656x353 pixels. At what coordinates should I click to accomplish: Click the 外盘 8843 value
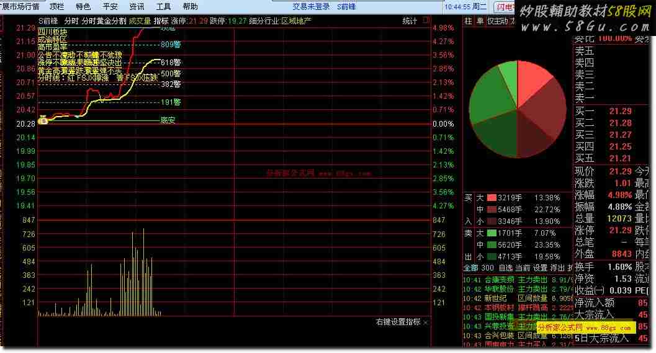tap(621, 254)
